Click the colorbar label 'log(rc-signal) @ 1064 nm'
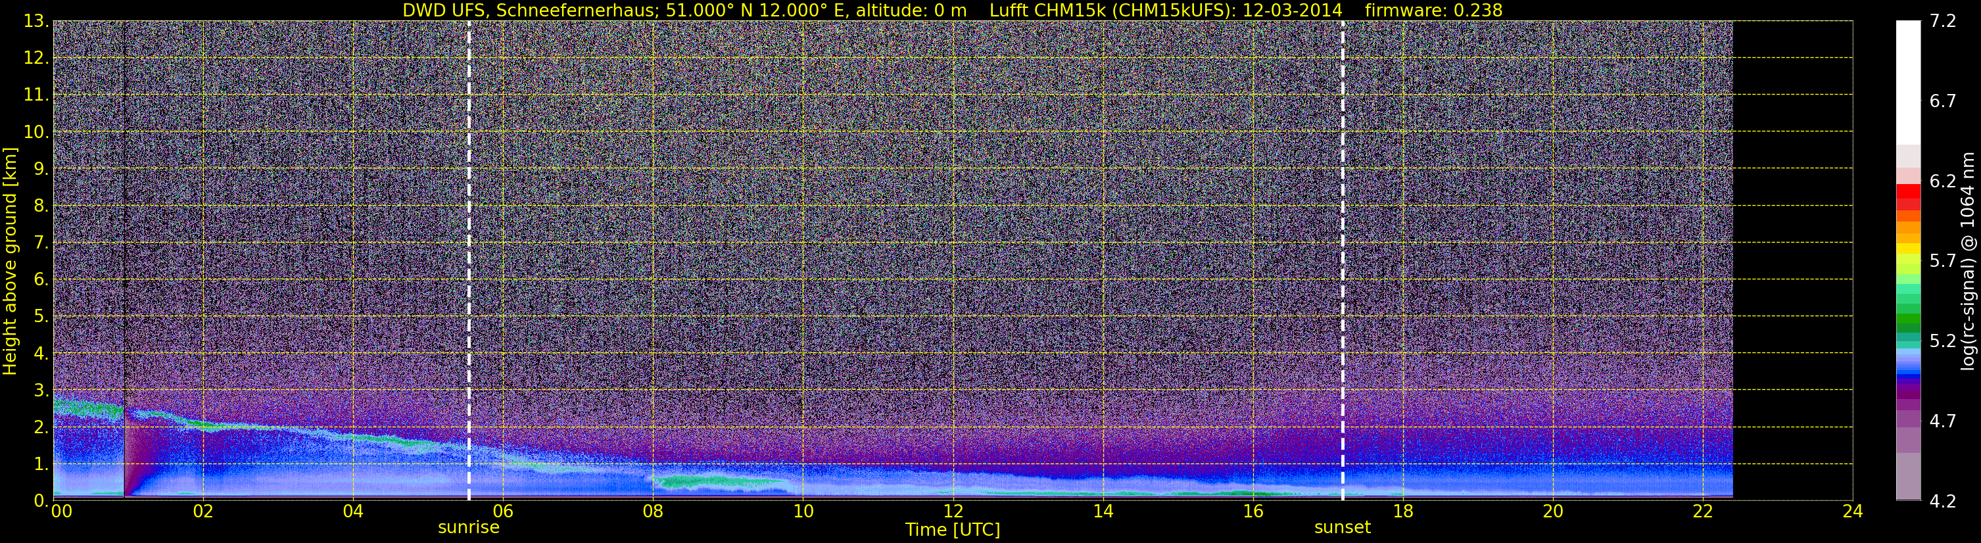1981x543 pixels. pyautogui.click(x=1967, y=261)
